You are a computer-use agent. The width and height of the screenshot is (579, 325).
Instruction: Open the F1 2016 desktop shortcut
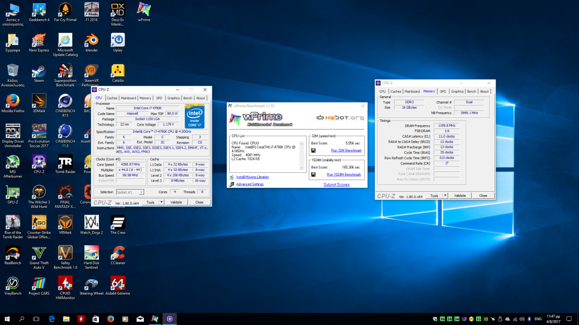91,13
